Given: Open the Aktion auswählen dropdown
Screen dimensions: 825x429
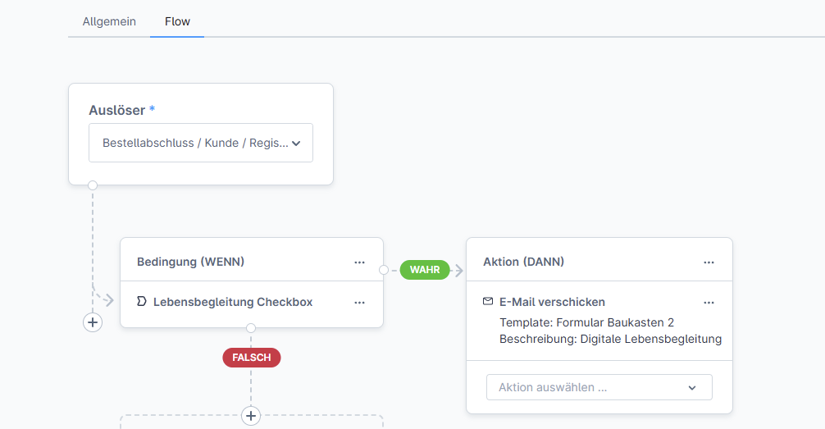Looking at the screenshot, I should [599, 387].
